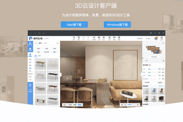The image size is (183, 122).
Task: Select the model library cube sidebar icon
Action: (x=30, y=55)
